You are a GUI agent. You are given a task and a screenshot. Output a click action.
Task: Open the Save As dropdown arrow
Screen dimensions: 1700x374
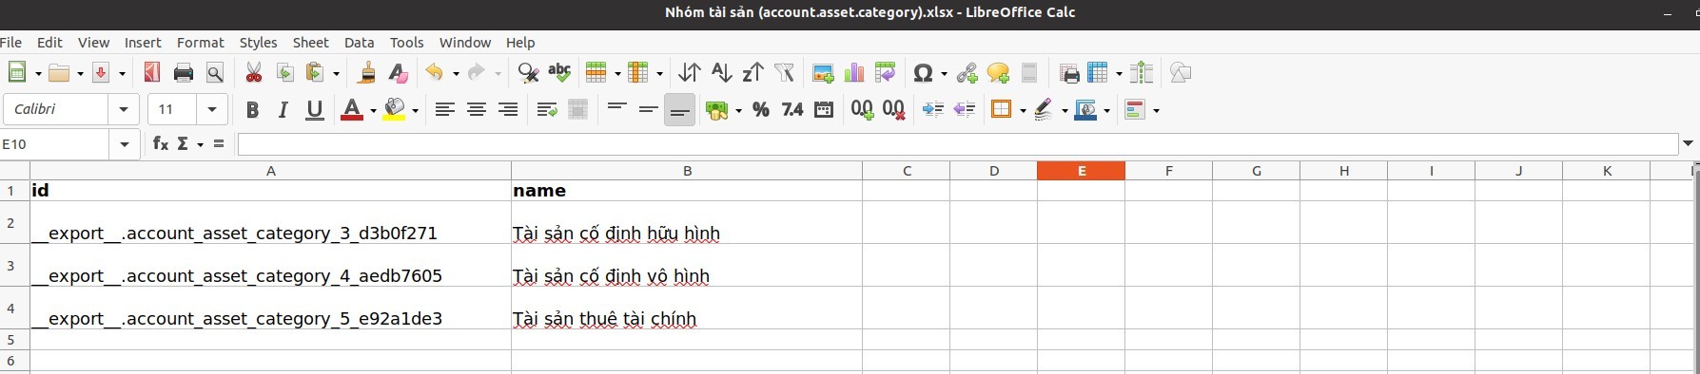[x=122, y=73]
